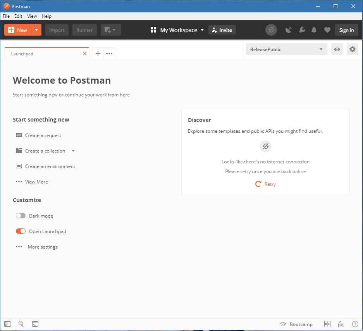Open the My Workspace switcher
Screen dimensions: 363x331
coord(177,30)
